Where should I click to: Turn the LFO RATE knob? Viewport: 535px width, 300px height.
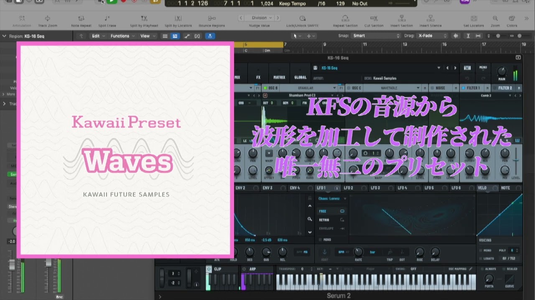click(358, 252)
